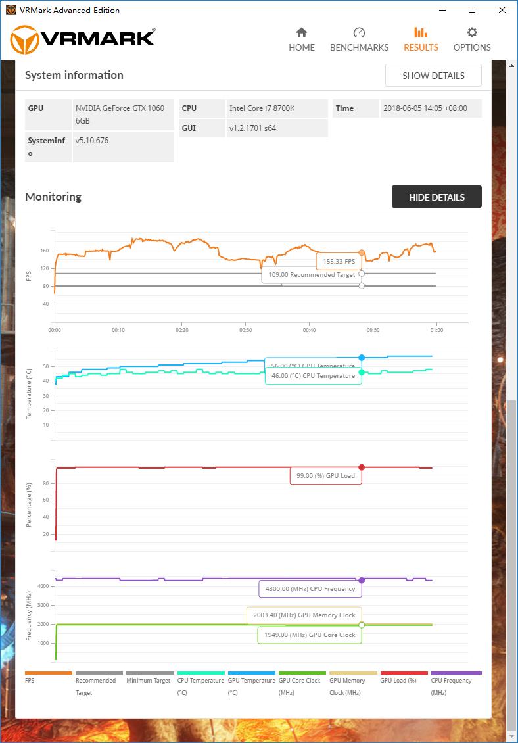Image resolution: width=518 pixels, height=743 pixels.
Task: Click the 99.00 GPU Load tooltip
Action: (325, 476)
